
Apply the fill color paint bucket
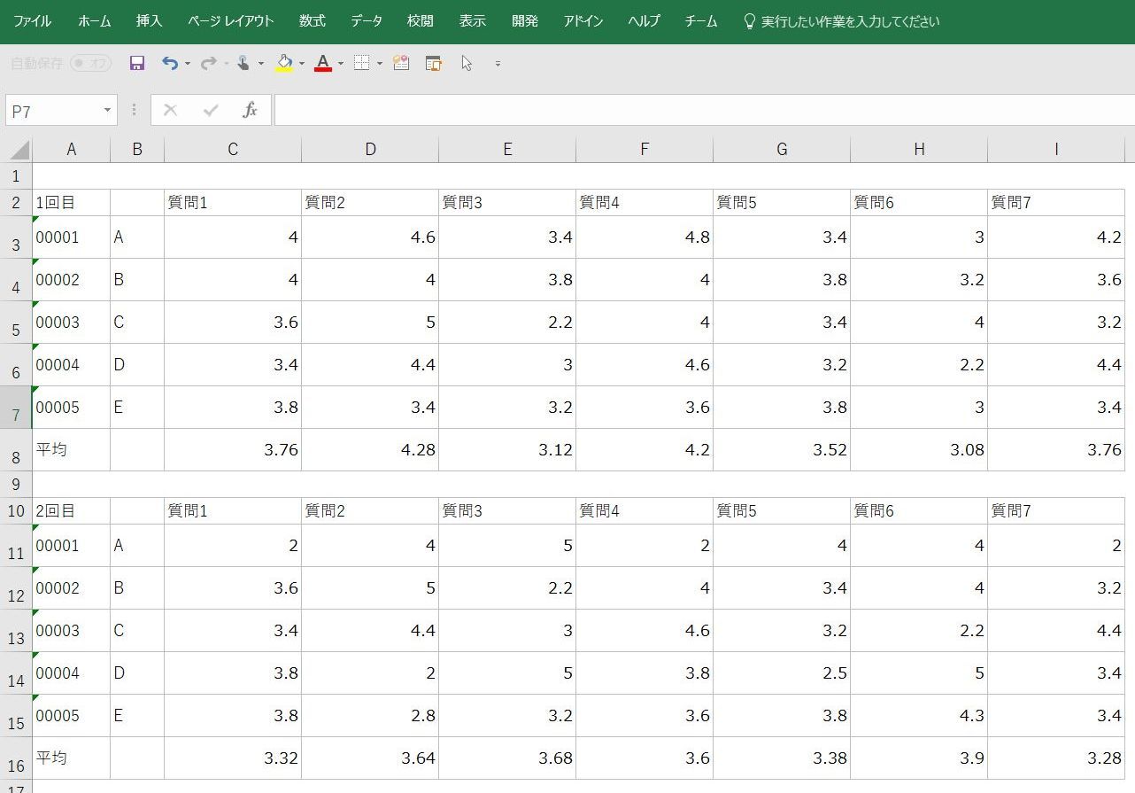pyautogui.click(x=284, y=63)
